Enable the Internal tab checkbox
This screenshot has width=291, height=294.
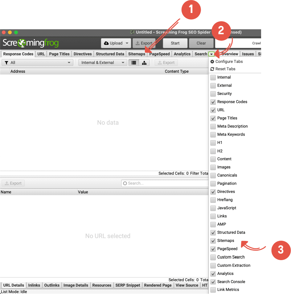[213, 77]
